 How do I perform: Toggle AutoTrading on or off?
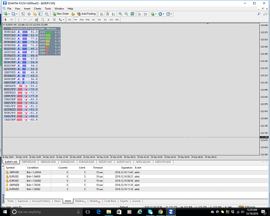86,14
